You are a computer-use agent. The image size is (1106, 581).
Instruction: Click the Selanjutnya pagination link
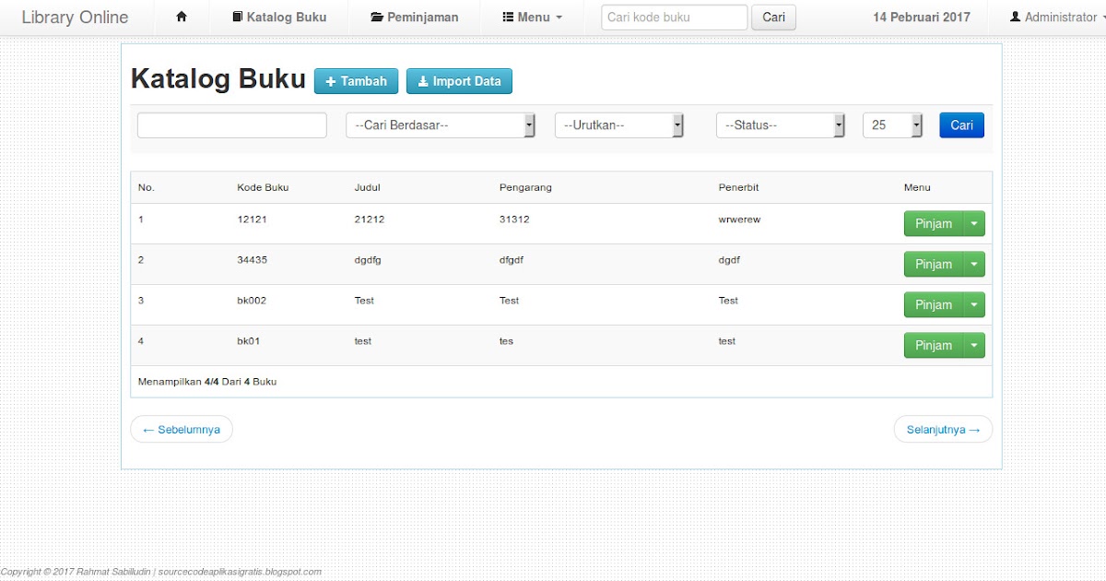[943, 429]
